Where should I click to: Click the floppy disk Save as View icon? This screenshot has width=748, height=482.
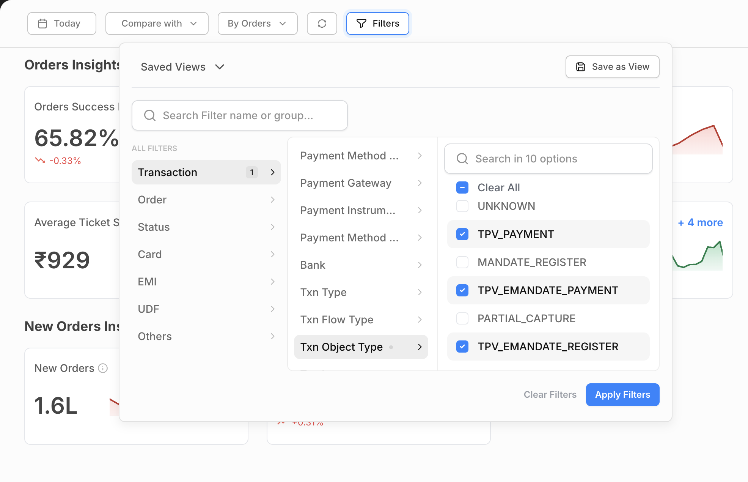[x=580, y=67]
